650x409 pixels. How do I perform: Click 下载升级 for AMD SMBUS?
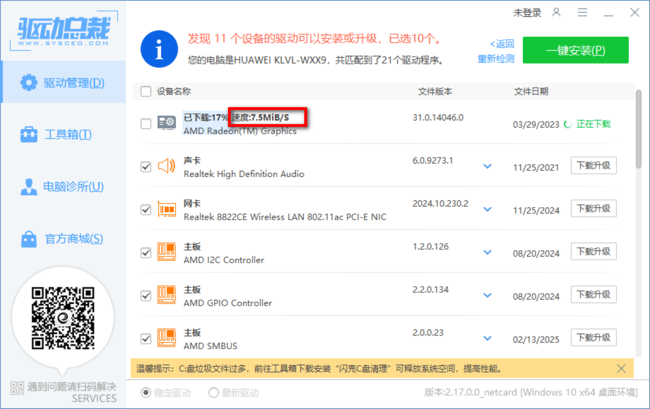(593, 338)
